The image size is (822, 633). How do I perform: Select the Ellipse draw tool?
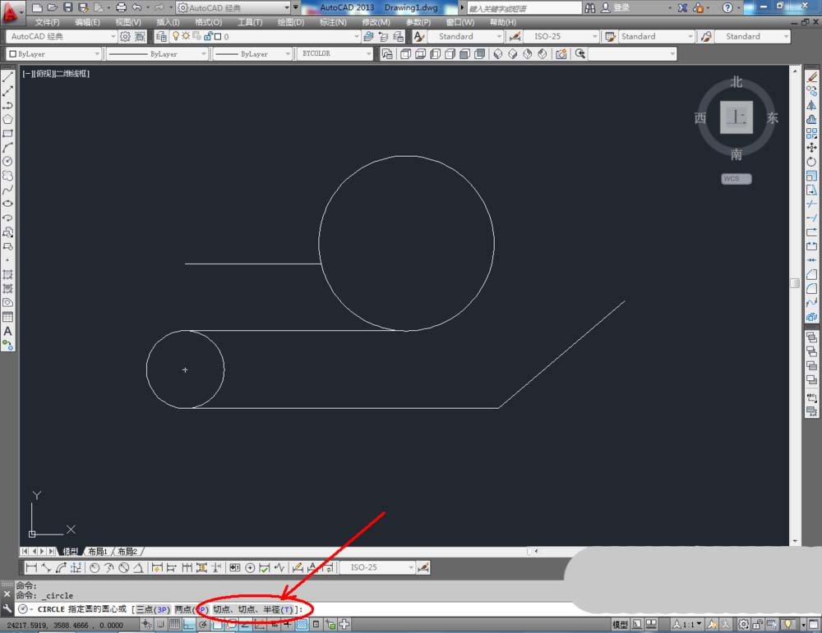tap(8, 204)
